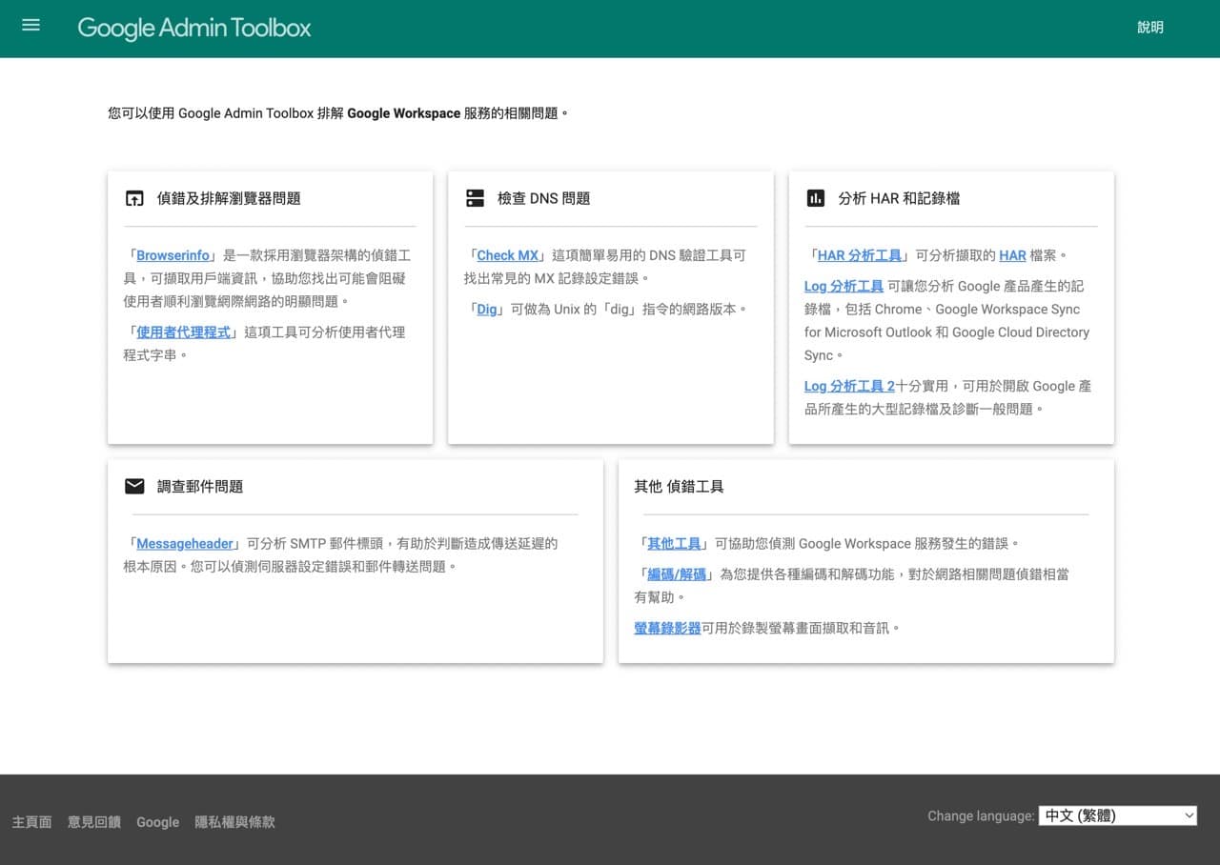Click the 分析 HAR 和記錄檔 heading
The image size is (1220, 865).
pos(899,198)
